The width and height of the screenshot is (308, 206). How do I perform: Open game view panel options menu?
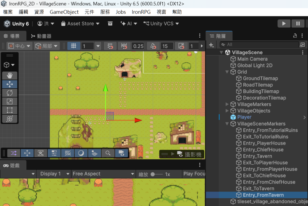tap(200, 165)
